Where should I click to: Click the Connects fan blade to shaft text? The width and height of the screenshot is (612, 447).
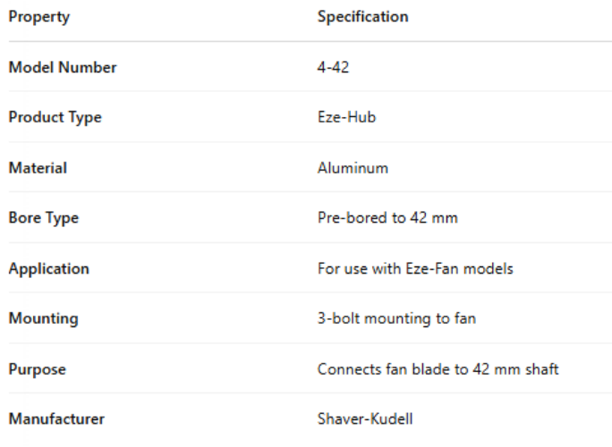point(438,368)
